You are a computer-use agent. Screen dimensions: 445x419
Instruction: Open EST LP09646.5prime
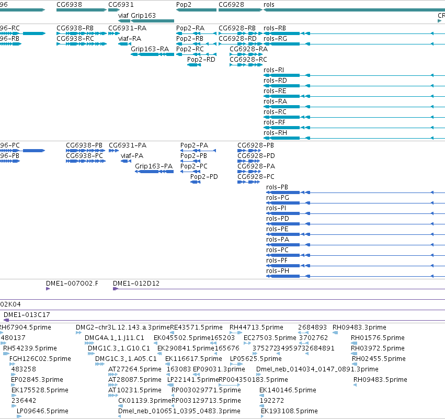[x=42, y=411]
